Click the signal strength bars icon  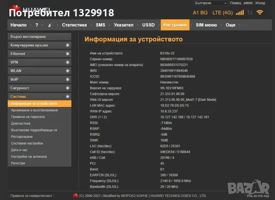[x=240, y=12]
